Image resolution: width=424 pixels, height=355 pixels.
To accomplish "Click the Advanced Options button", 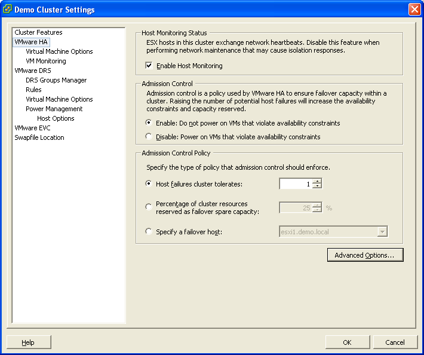I will pyautogui.click(x=365, y=255).
